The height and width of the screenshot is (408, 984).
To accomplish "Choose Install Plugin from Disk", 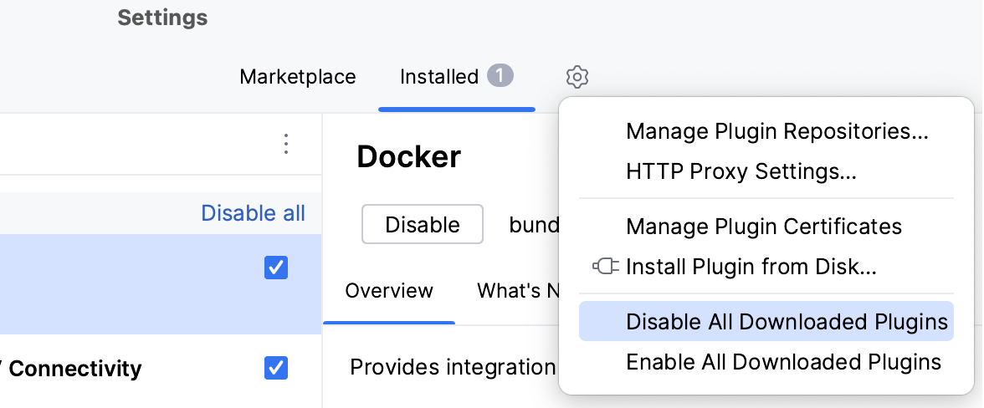I will pyautogui.click(x=751, y=267).
